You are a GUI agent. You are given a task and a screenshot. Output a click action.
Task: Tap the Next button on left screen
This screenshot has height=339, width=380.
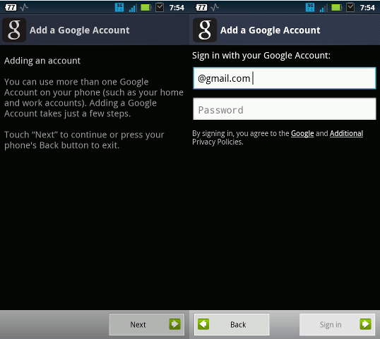147,324
